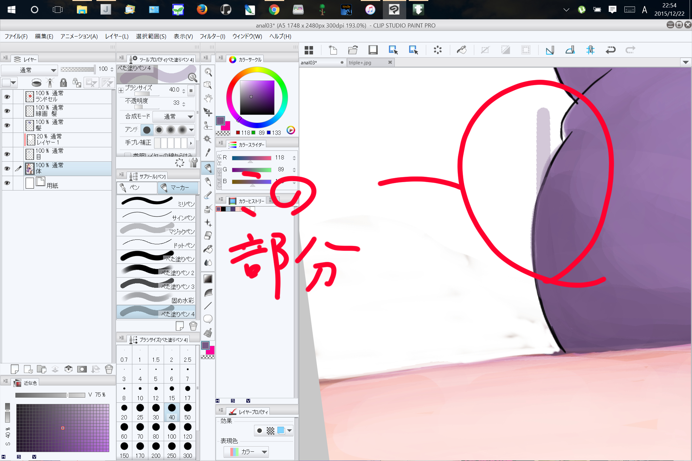This screenshot has height=461, width=692.
Task: Toggle visibility of 目 layer
Action: (x=7, y=154)
